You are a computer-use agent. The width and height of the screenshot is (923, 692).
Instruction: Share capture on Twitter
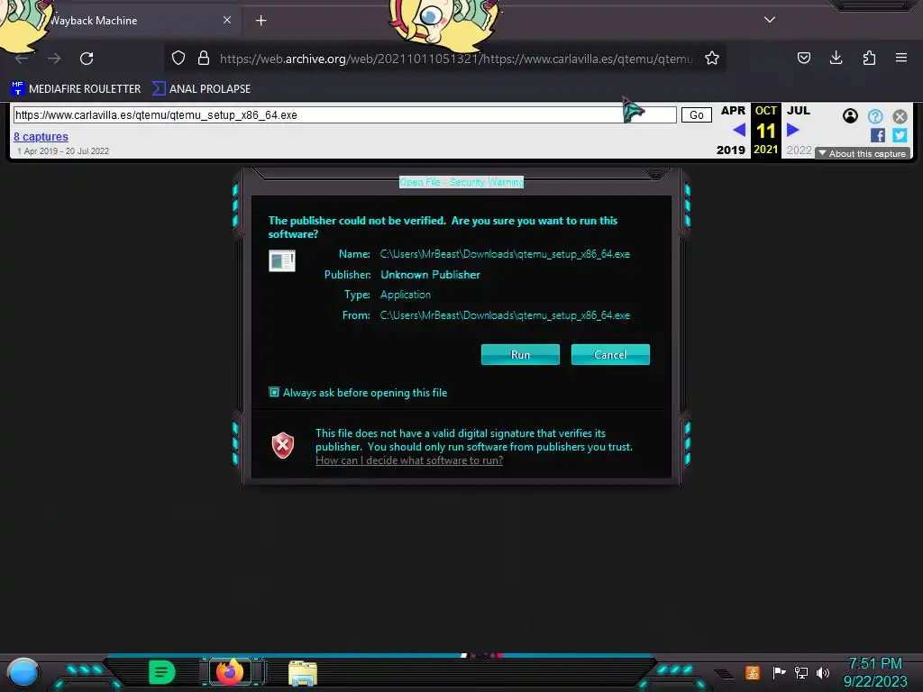click(900, 135)
